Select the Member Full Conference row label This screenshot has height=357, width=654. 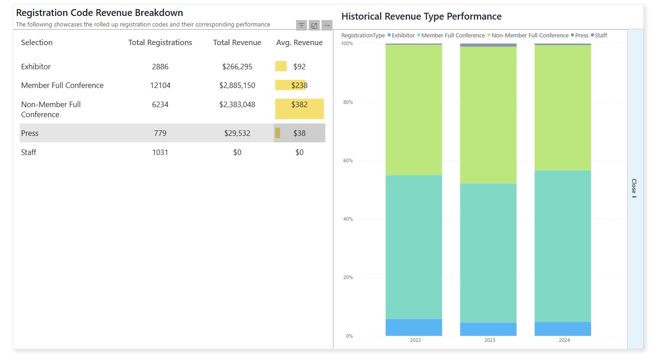(x=62, y=85)
